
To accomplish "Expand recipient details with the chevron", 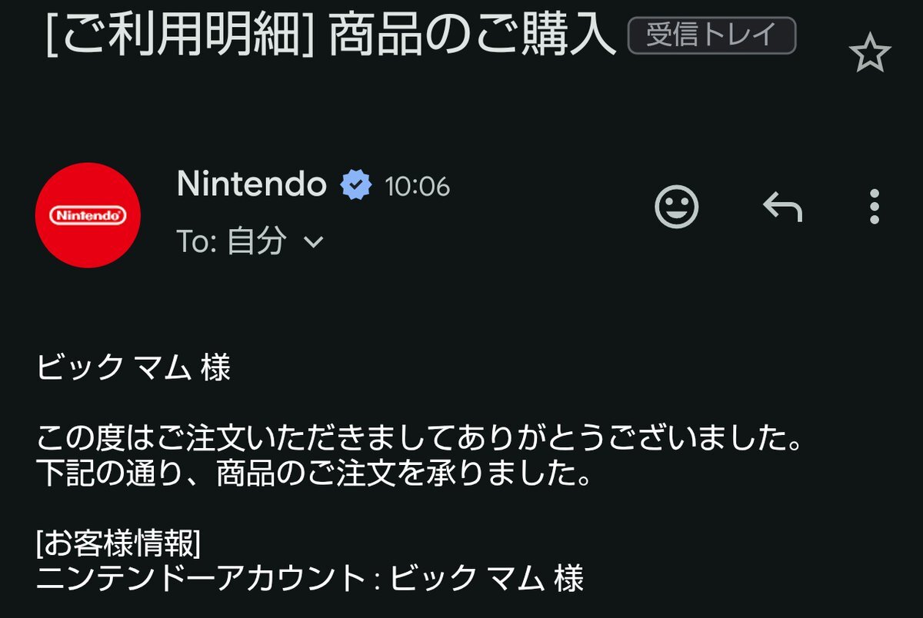I will [x=313, y=243].
